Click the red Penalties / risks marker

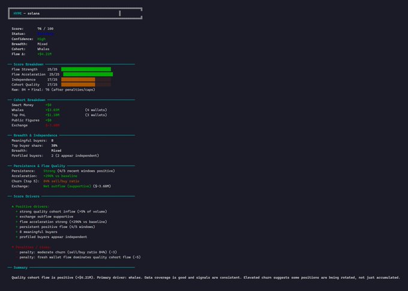pyautogui.click(x=13, y=247)
